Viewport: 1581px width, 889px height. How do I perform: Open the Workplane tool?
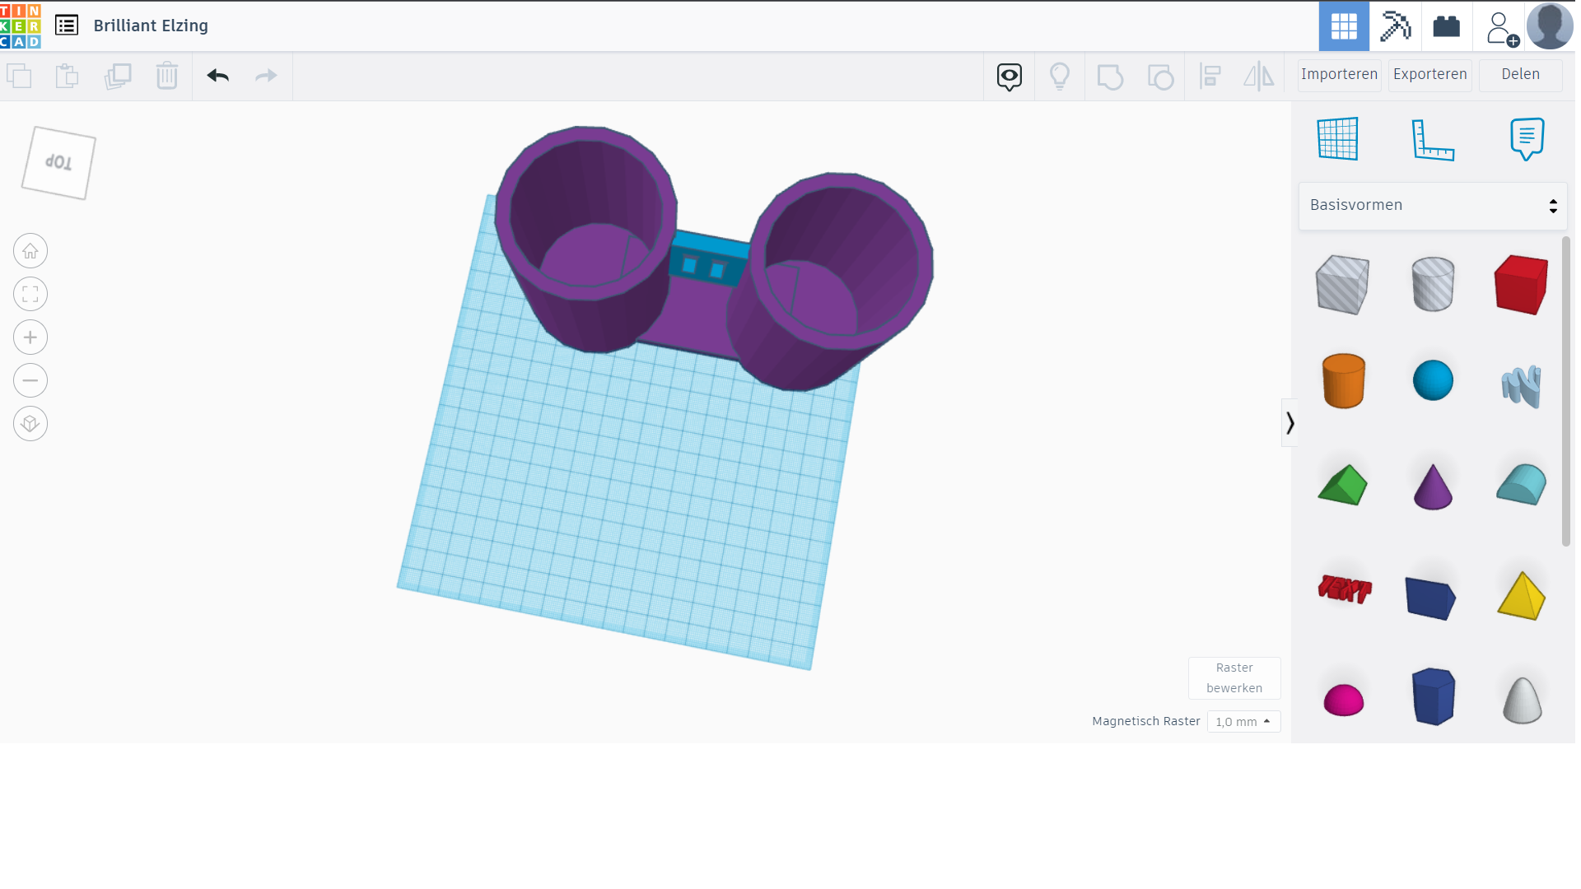tap(1337, 138)
